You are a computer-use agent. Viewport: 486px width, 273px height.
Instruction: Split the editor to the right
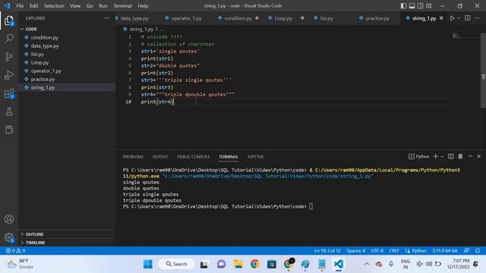click(x=468, y=18)
